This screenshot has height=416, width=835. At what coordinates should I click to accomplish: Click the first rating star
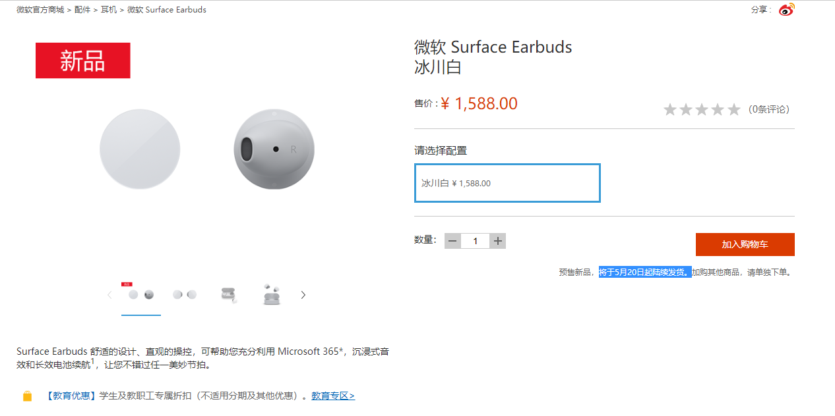(670, 110)
